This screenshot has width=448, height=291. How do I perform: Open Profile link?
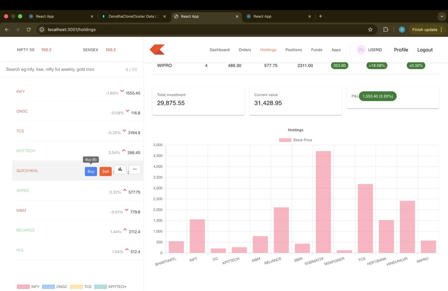pos(401,50)
